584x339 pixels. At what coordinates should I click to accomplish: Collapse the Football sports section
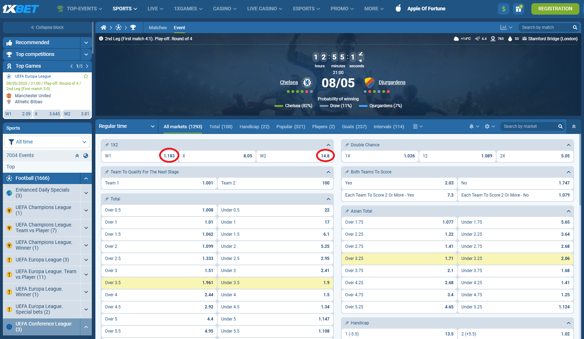(86, 178)
